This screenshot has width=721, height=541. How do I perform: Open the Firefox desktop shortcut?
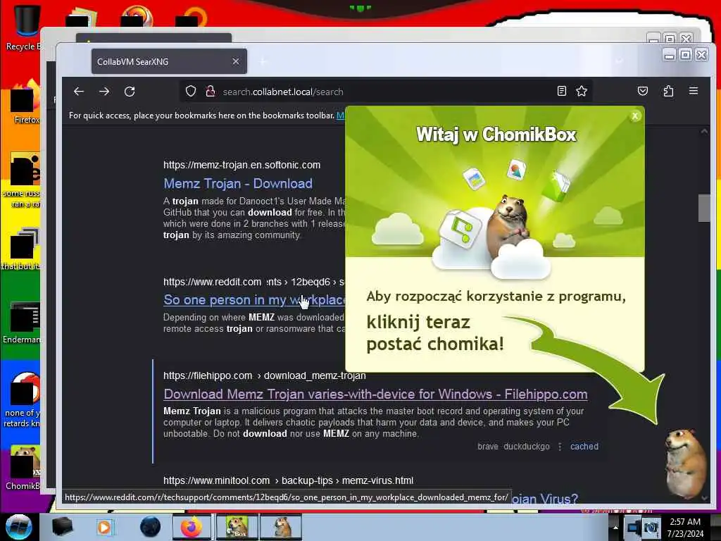tap(25, 104)
